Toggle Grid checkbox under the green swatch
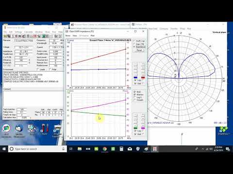 [x=135, y=134]
